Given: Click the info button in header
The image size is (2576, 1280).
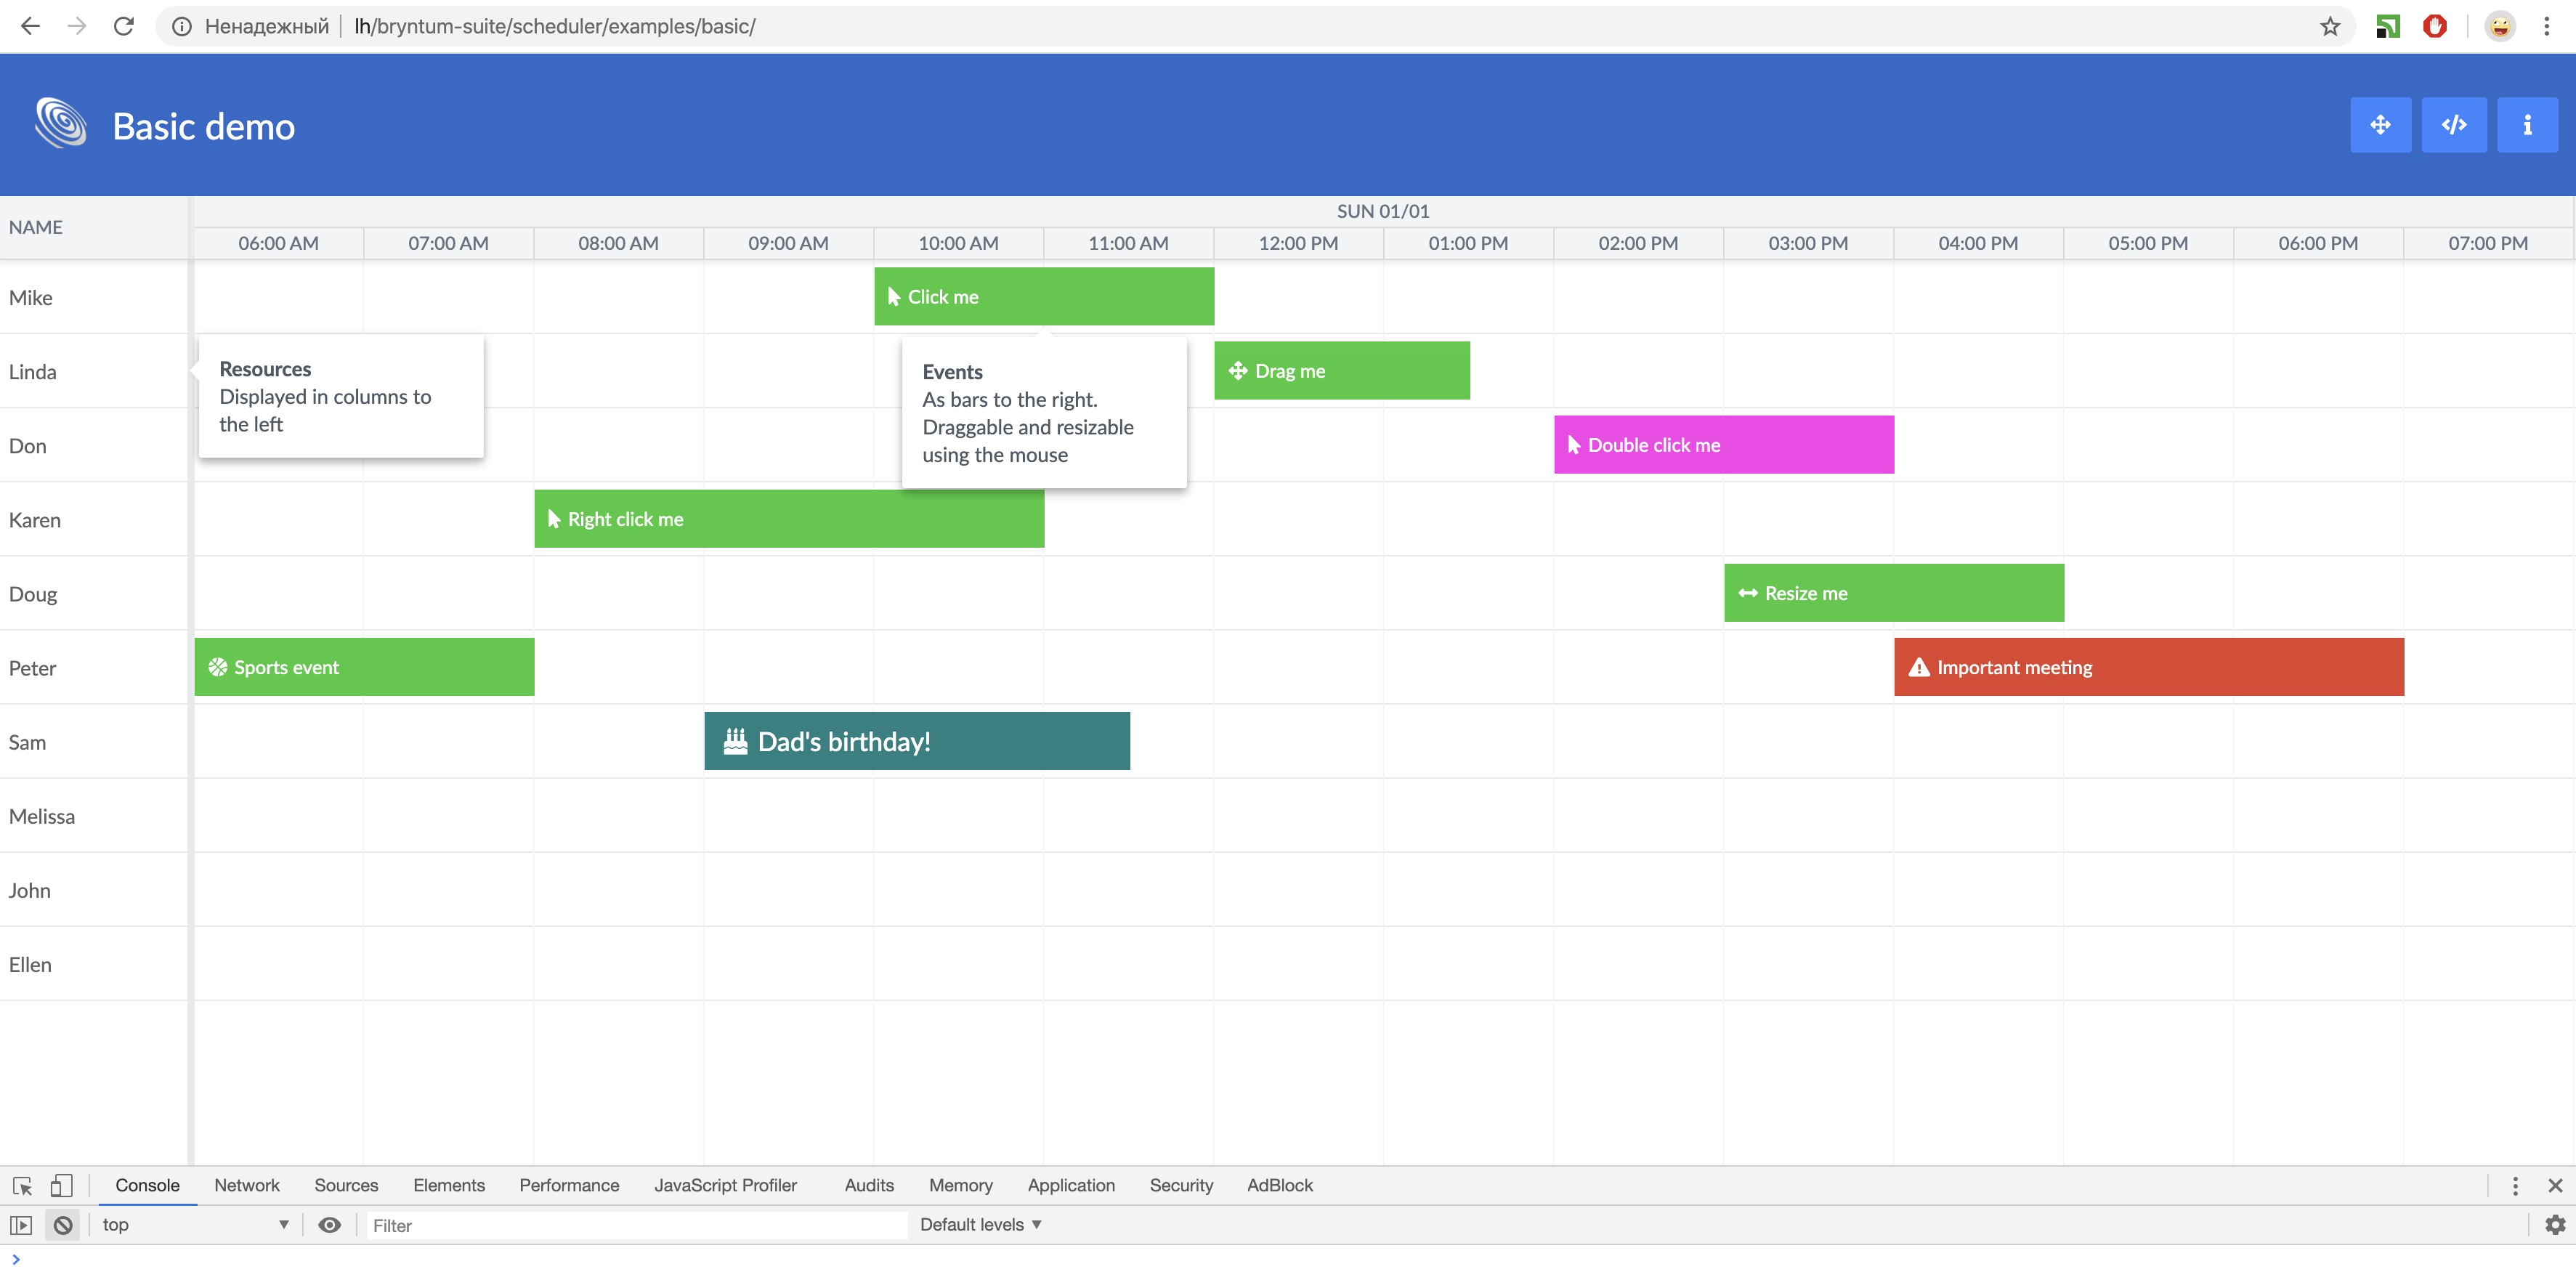Looking at the screenshot, I should point(2527,125).
